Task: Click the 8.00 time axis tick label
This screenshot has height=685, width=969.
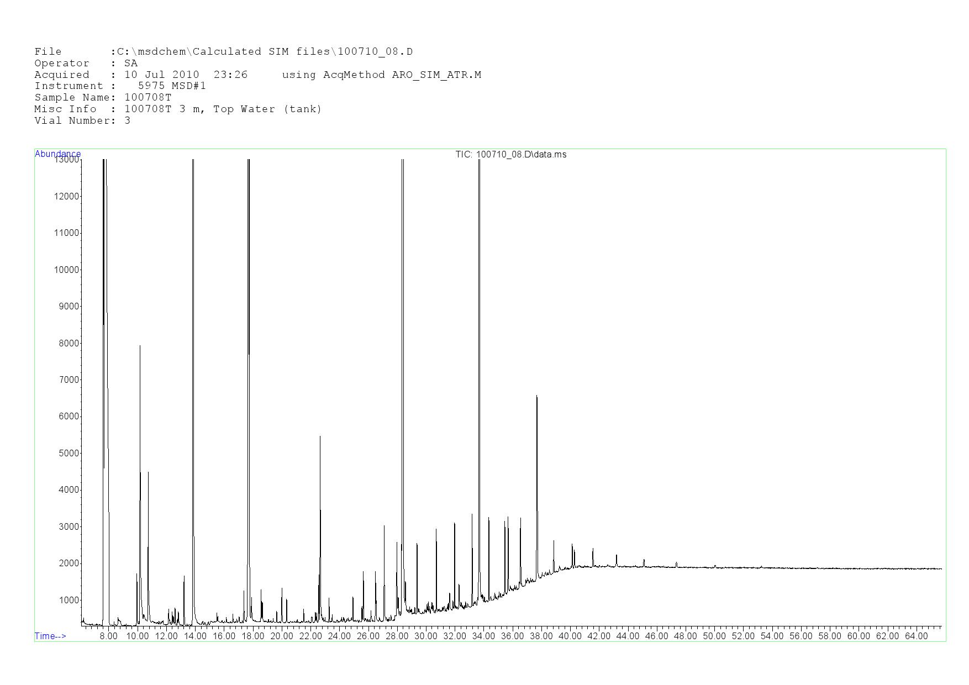Action: (x=108, y=636)
